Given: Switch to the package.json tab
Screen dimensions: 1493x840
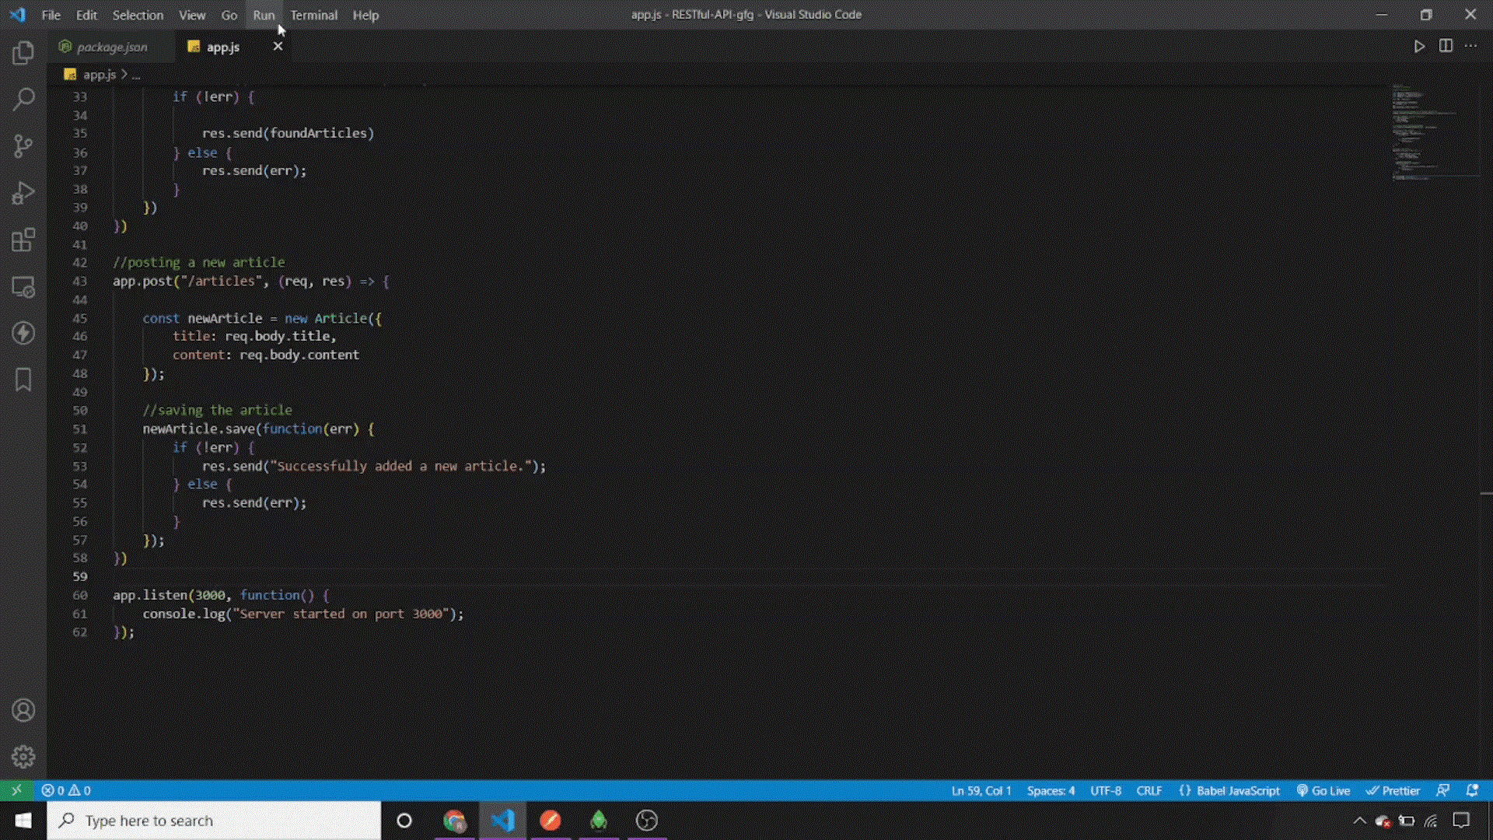Looking at the screenshot, I should pyautogui.click(x=110, y=47).
